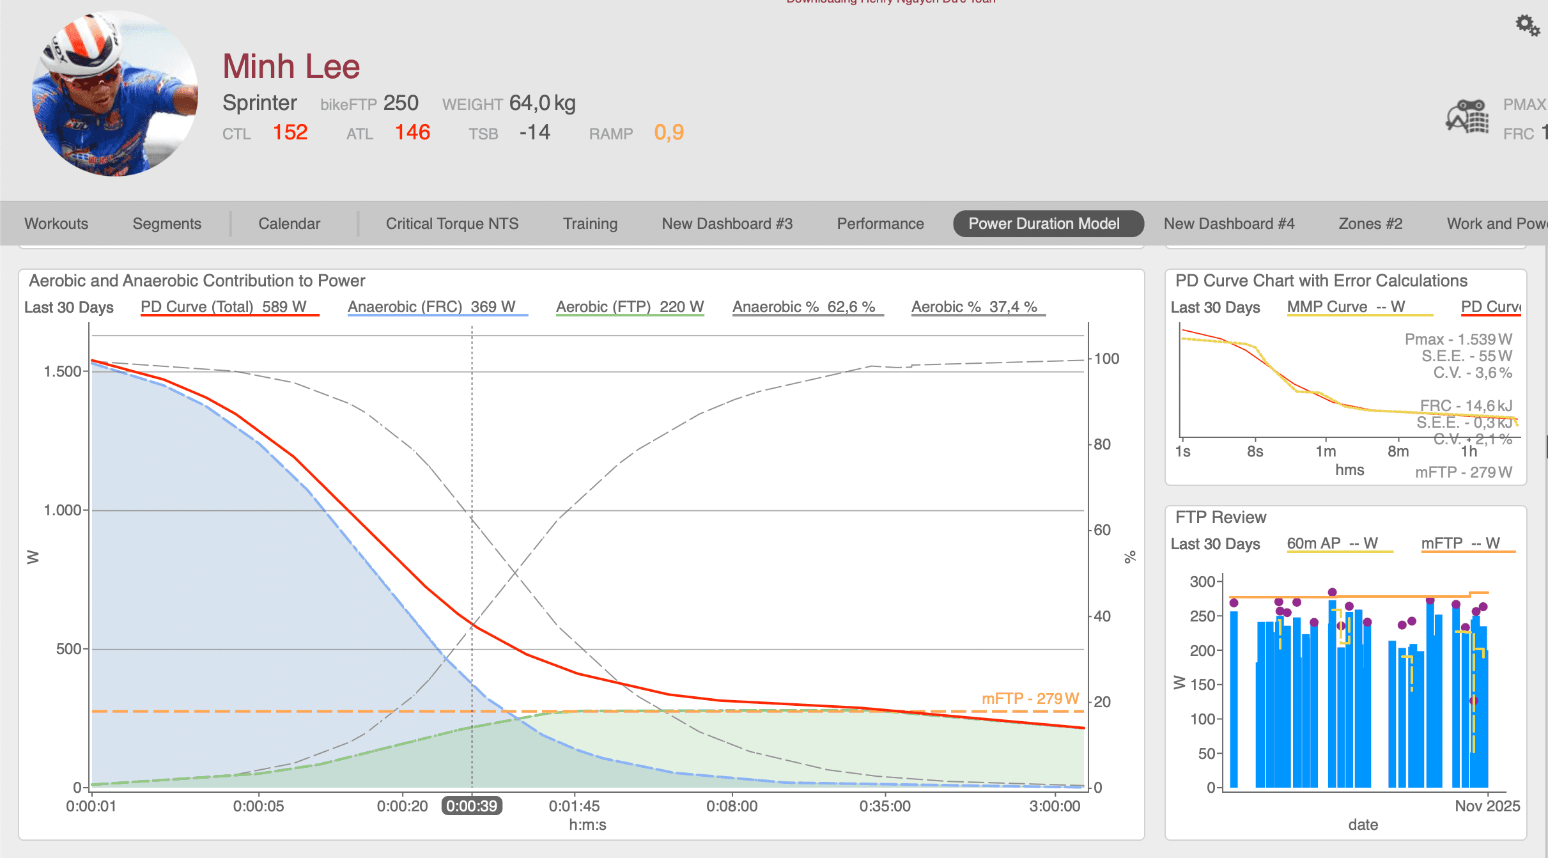
Task: Open Last 30 Days selector in FTP Review
Action: 1216,544
